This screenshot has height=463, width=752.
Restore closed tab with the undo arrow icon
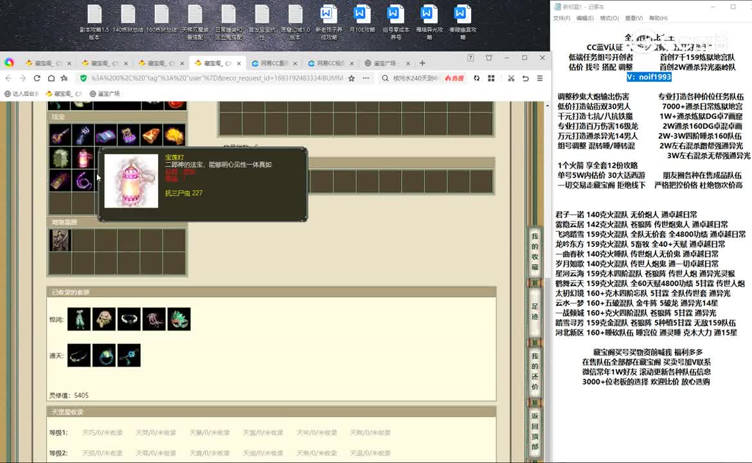(x=526, y=78)
